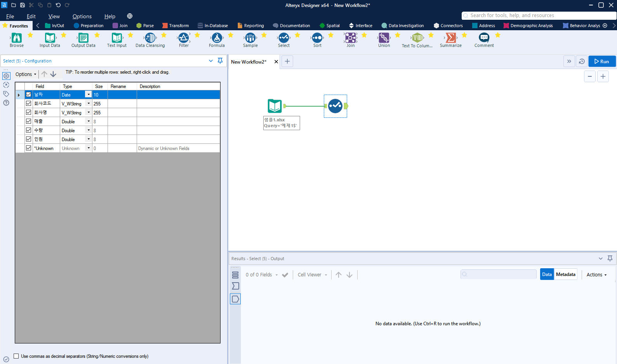Open the Date type dropdown for 날짜
The width and height of the screenshot is (617, 364).
(89, 95)
